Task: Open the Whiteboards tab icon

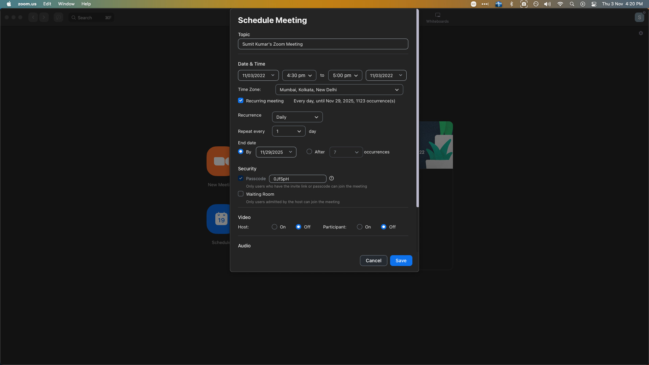Action: 437,15
